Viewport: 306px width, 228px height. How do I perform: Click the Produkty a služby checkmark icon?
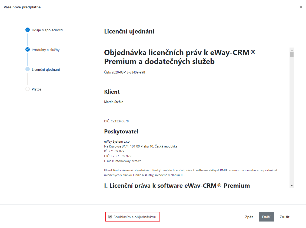point(28,49)
